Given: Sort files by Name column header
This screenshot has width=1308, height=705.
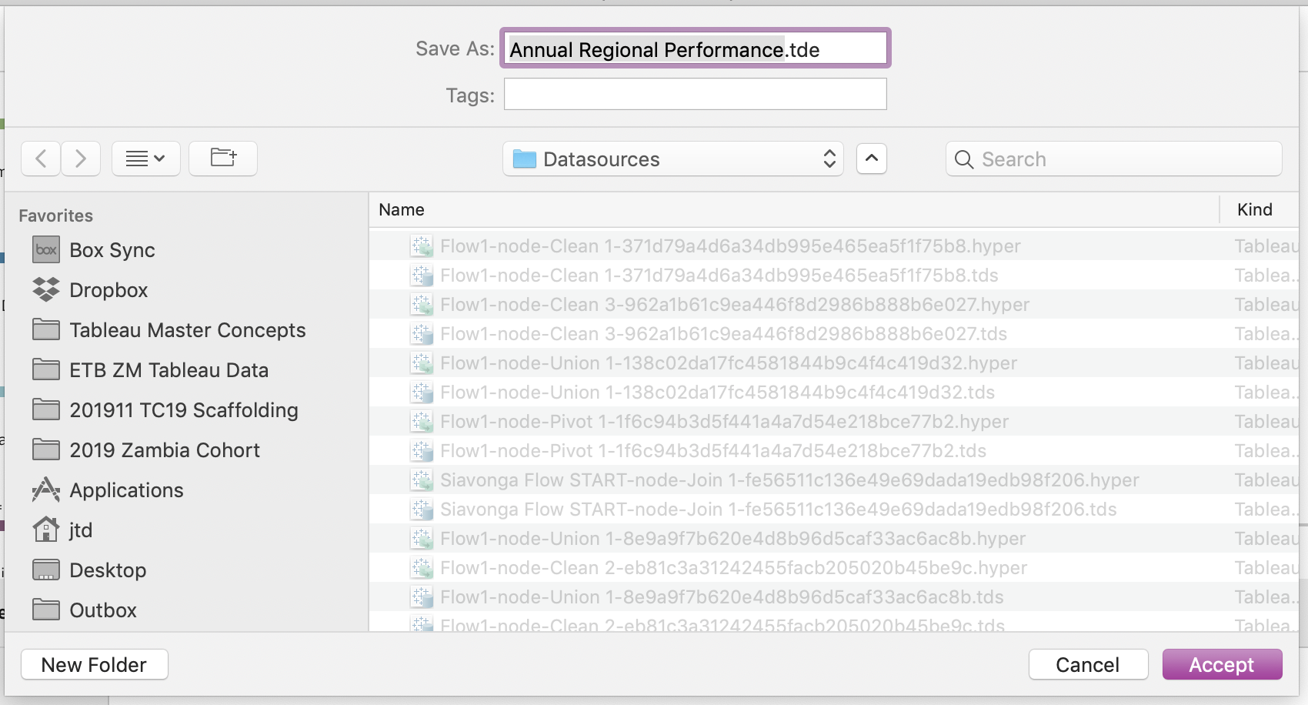Looking at the screenshot, I should pyautogui.click(x=402, y=210).
